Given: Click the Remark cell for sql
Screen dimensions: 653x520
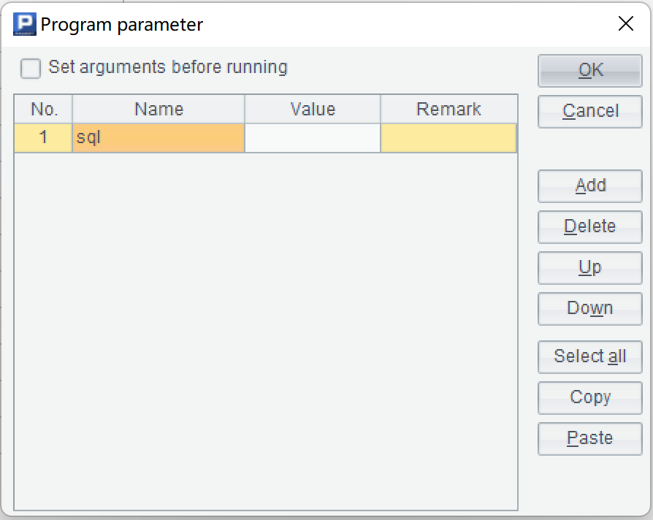Looking at the screenshot, I should pos(448,137).
